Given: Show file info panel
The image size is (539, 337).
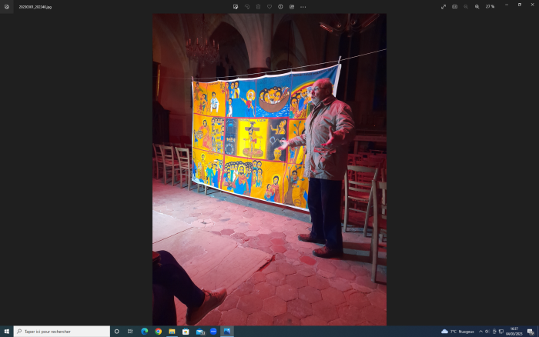Looking at the screenshot, I should [280, 6].
